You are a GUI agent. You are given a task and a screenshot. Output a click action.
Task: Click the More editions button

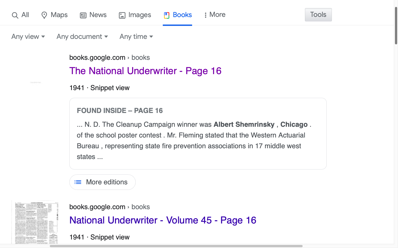point(102,182)
